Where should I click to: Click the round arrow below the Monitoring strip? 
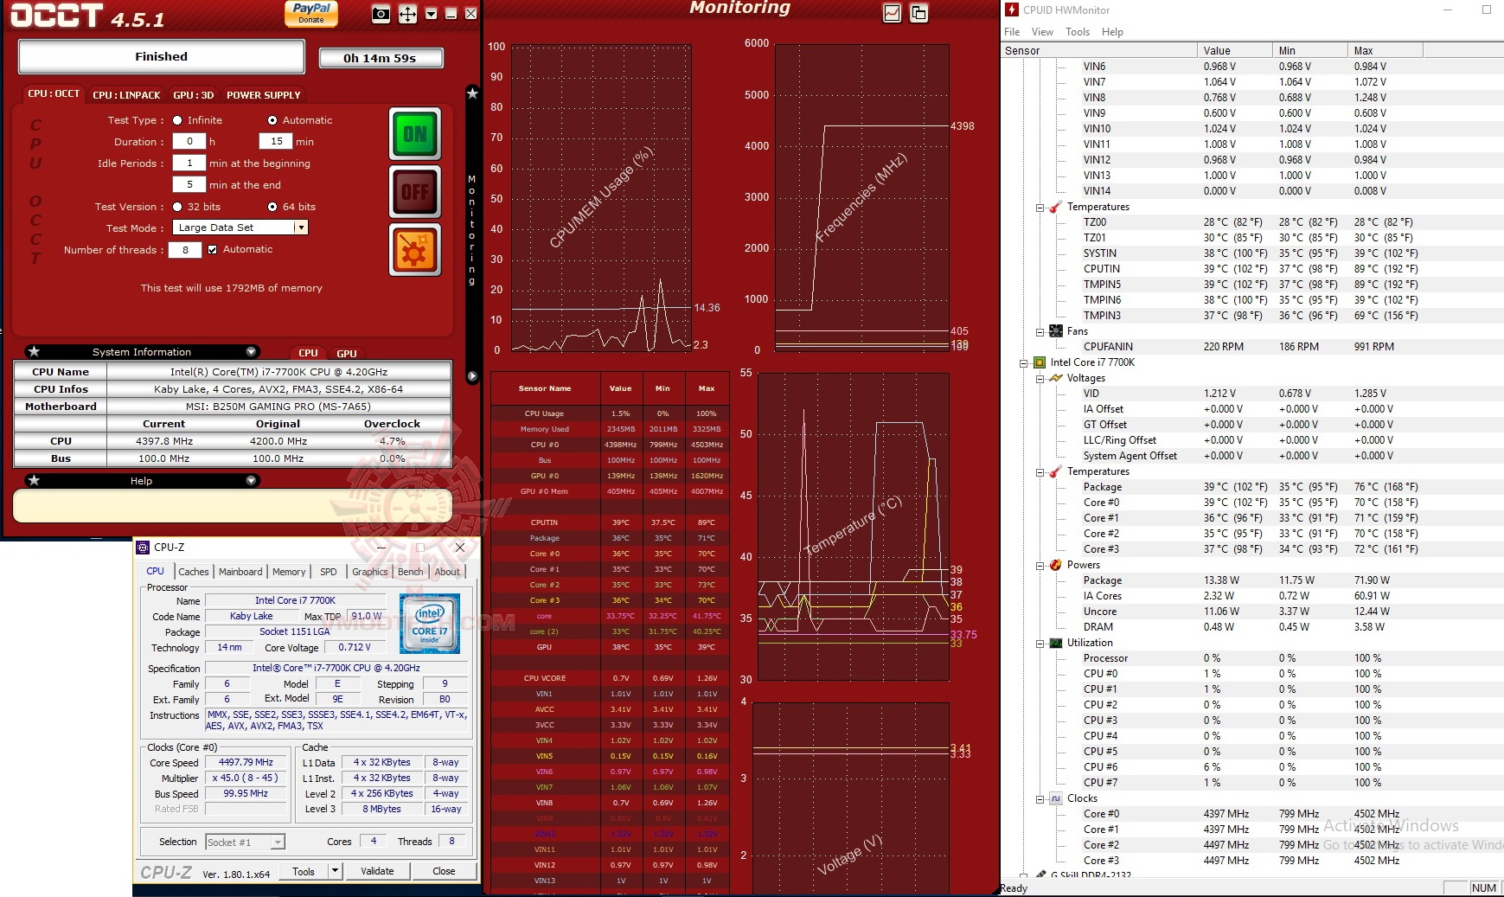click(472, 376)
